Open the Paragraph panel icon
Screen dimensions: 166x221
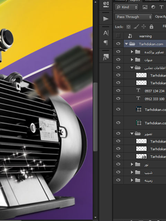pos(106,42)
